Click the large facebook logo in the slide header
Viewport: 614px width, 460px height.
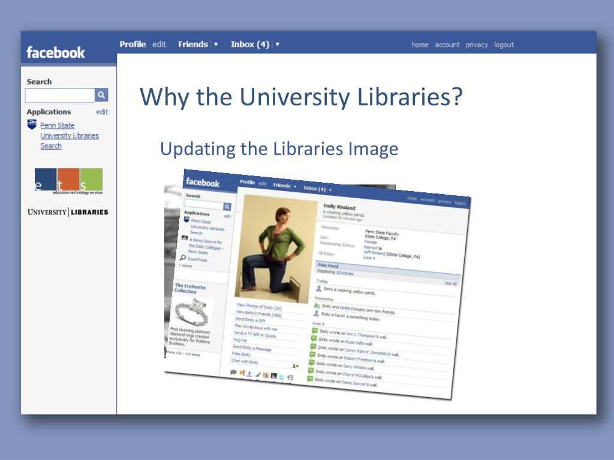56,53
